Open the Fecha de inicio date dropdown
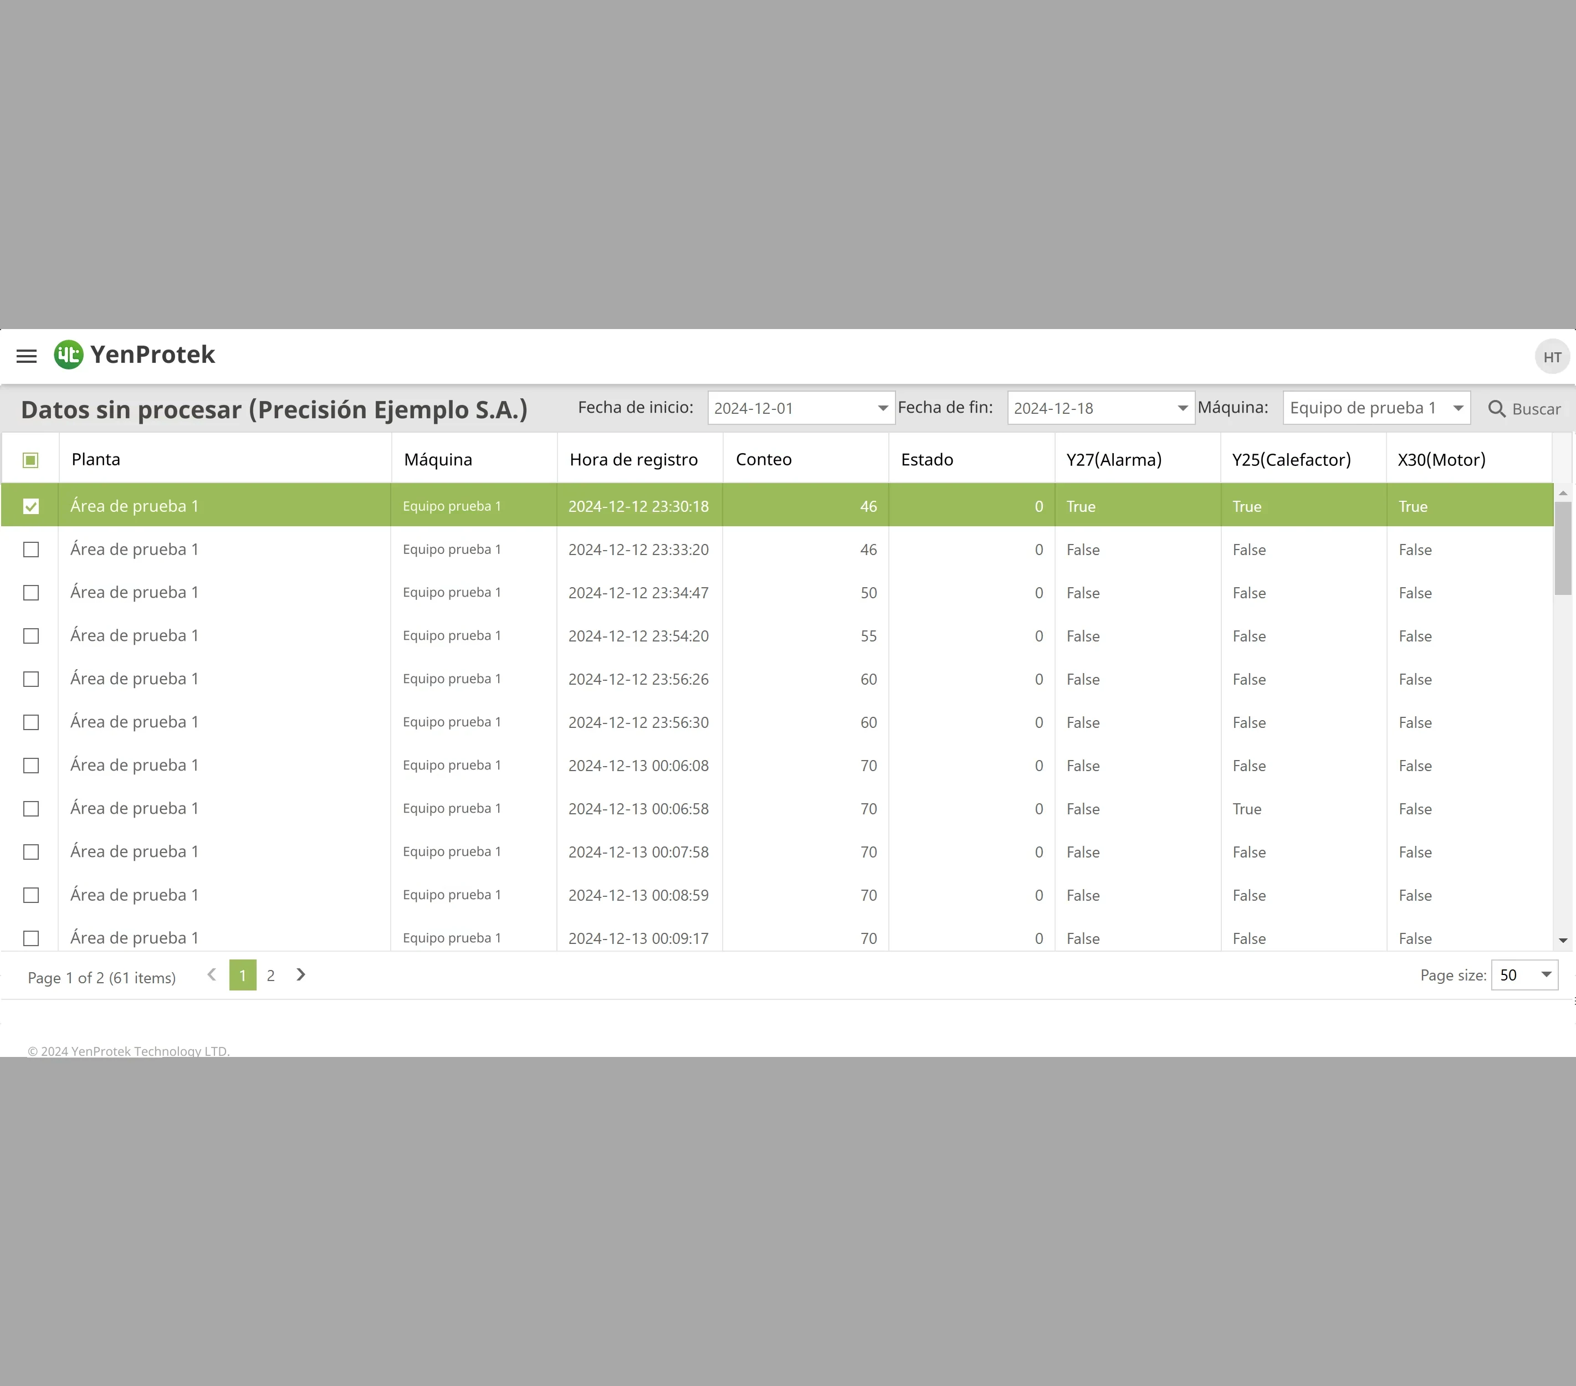1576x1386 pixels. pyautogui.click(x=883, y=409)
